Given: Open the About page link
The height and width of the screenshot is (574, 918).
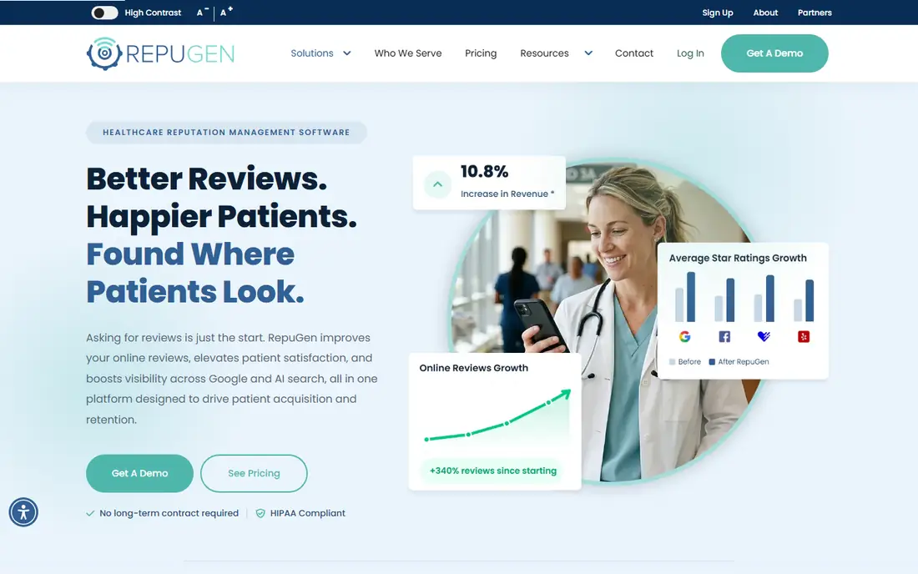Looking at the screenshot, I should tap(765, 13).
